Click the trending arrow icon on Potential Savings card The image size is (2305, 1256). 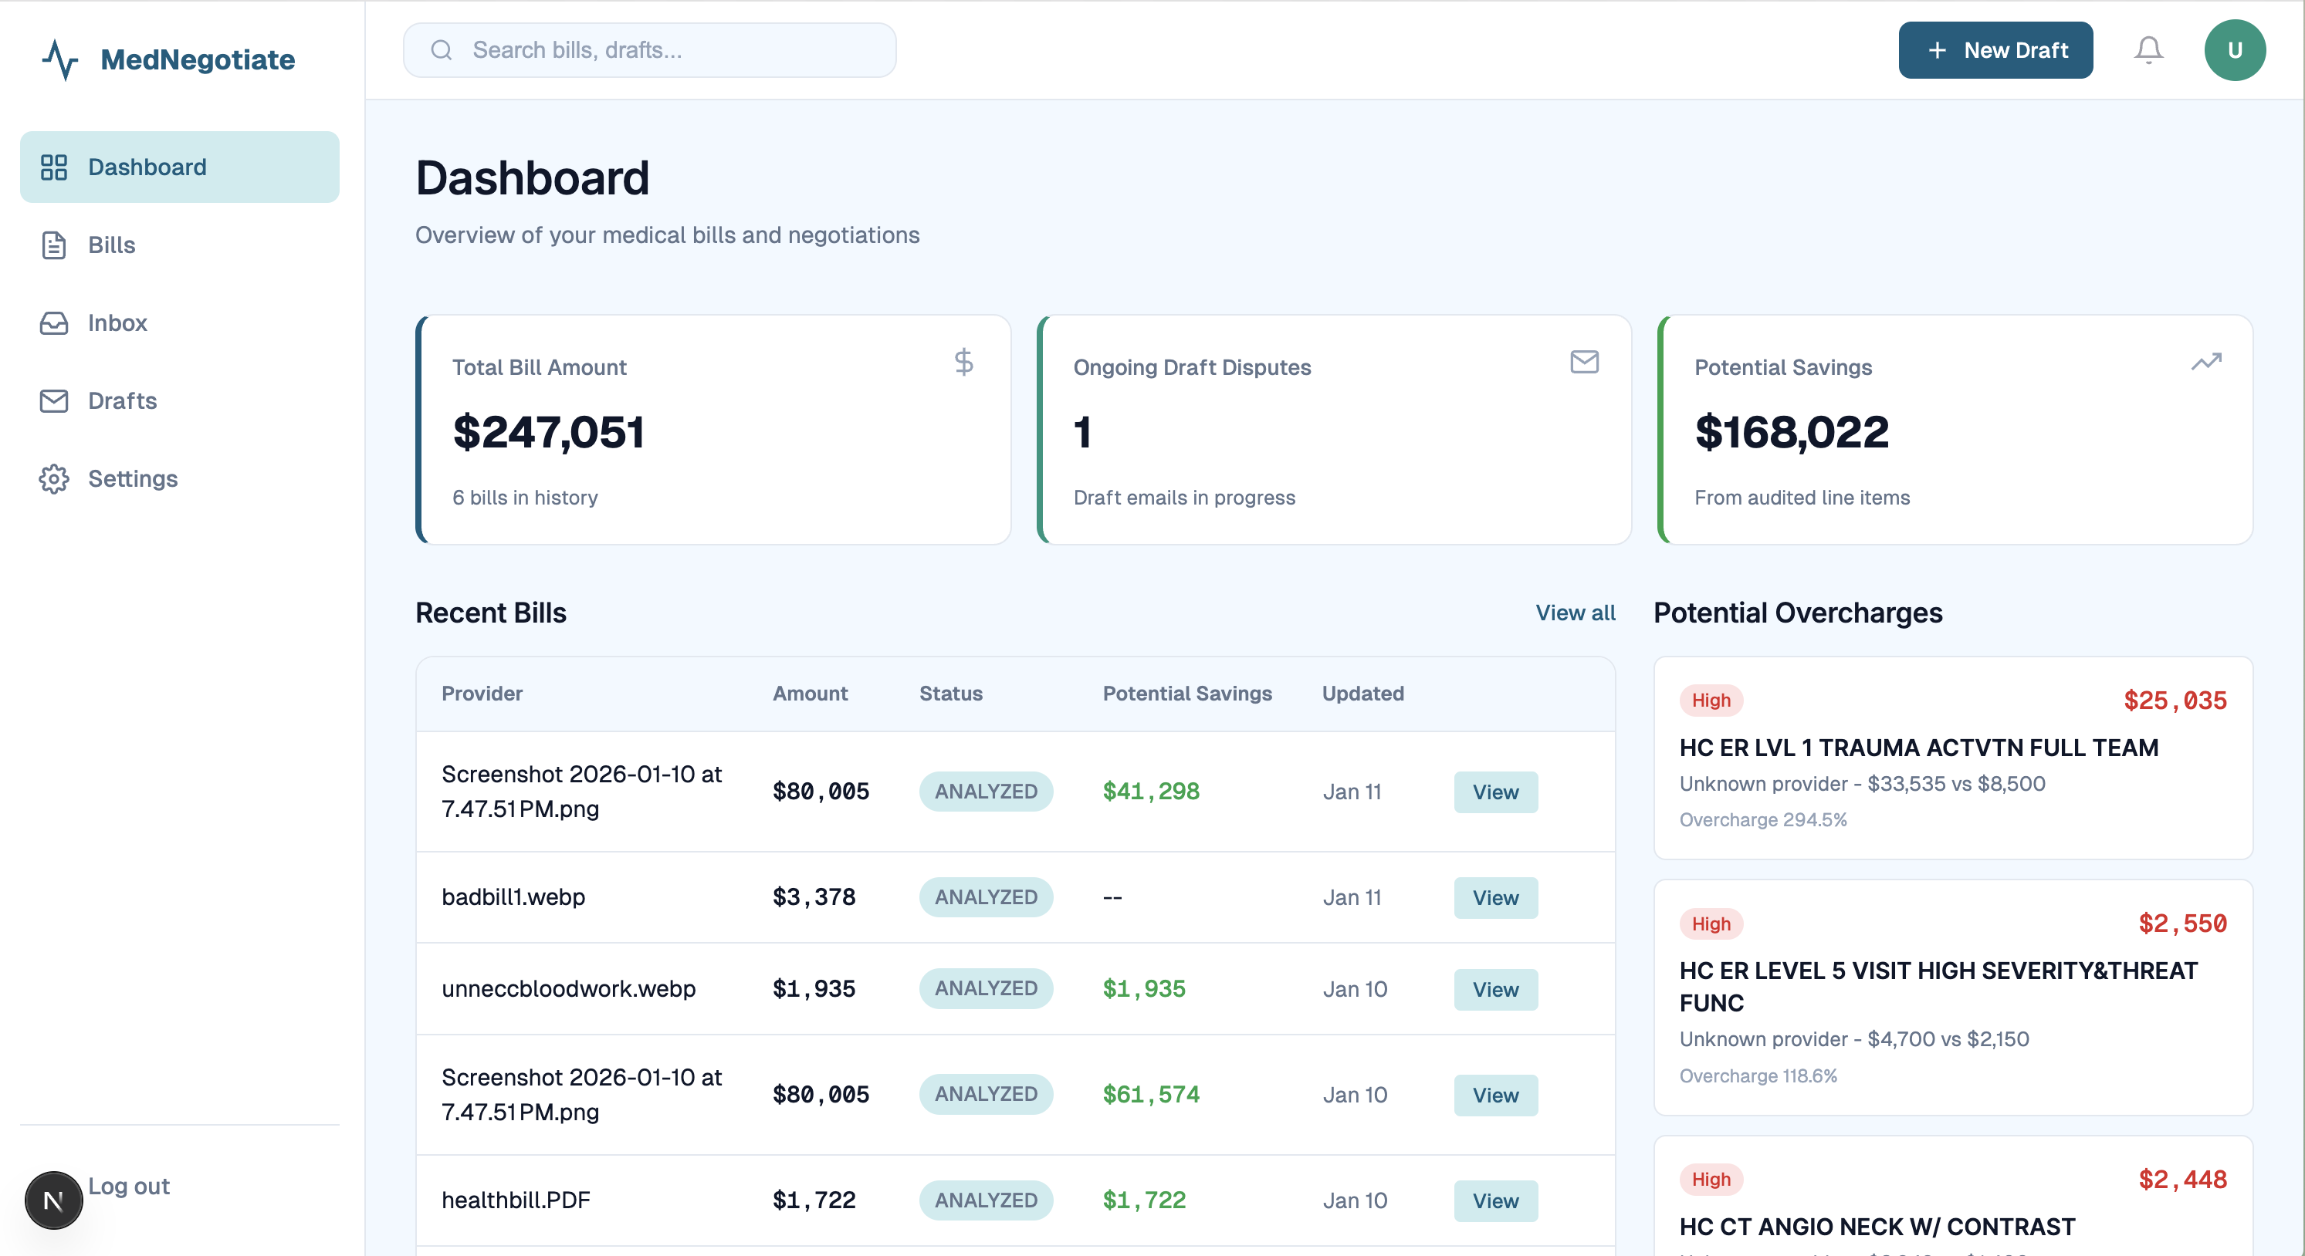click(2205, 361)
